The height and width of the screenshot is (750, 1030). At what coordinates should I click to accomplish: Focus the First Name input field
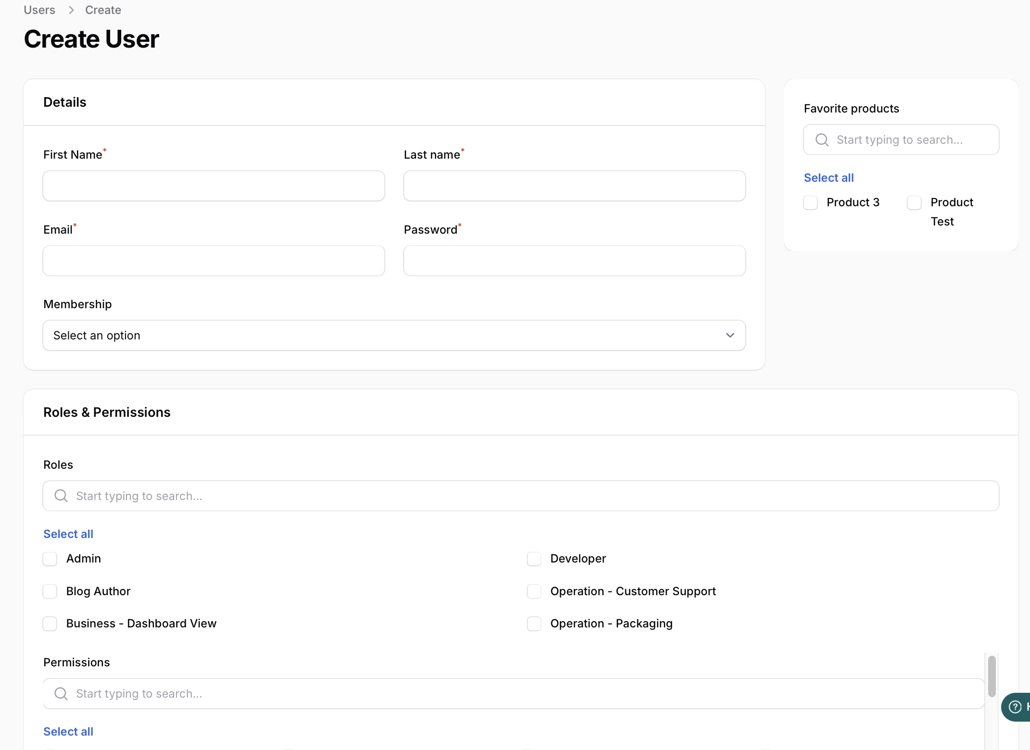[x=214, y=186]
